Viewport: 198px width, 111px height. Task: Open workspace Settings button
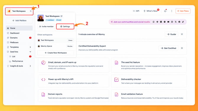click(65, 26)
